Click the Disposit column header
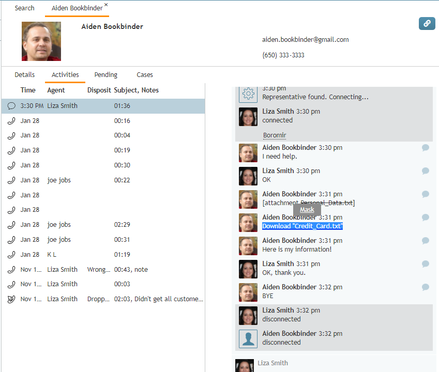439x372 pixels. point(99,90)
